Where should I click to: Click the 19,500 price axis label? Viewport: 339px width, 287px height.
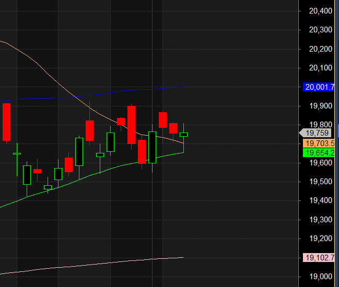[321, 182]
